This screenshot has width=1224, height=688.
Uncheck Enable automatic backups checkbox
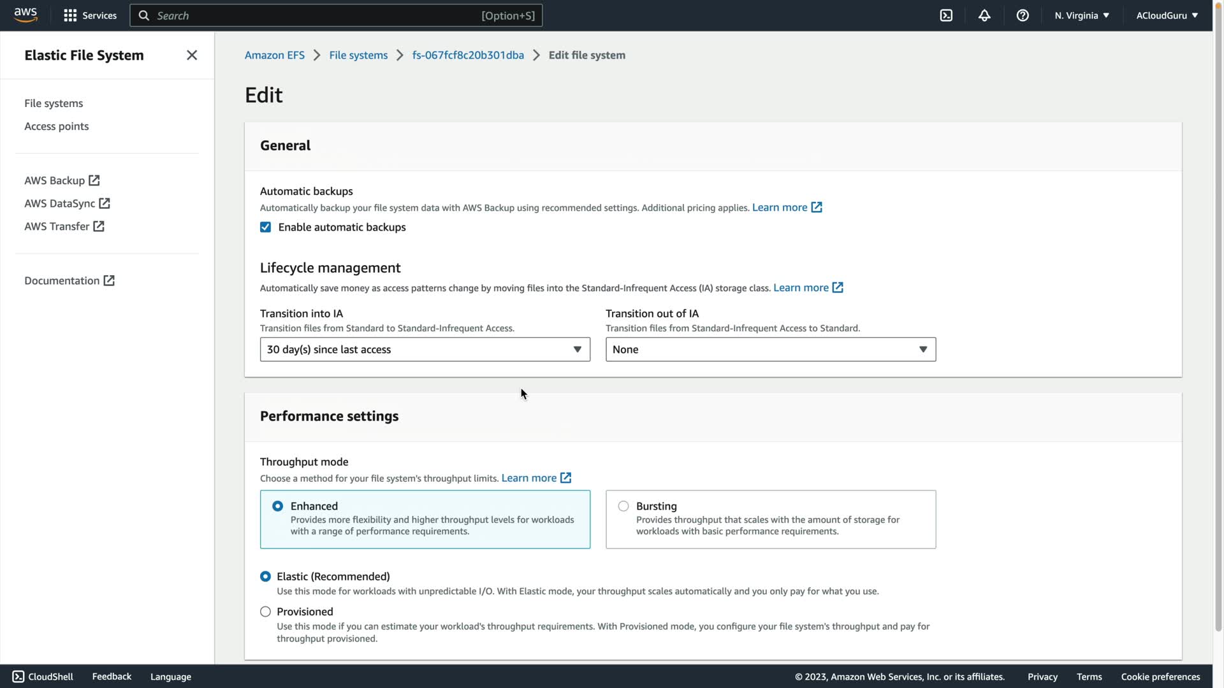pos(265,227)
